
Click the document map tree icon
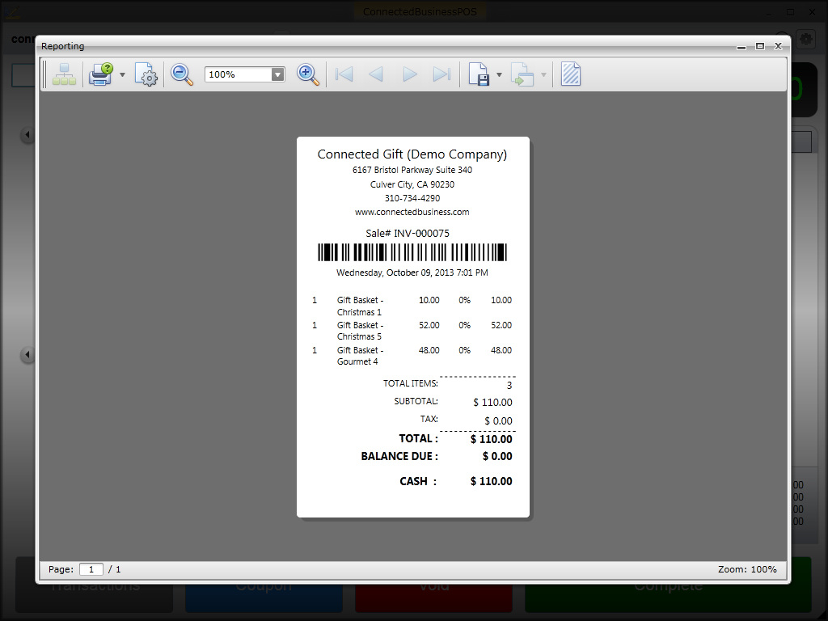click(65, 75)
